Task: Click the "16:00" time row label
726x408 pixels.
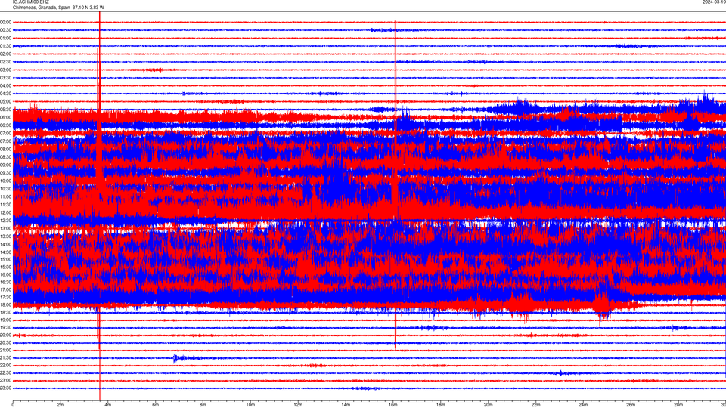Action: pos(5,274)
